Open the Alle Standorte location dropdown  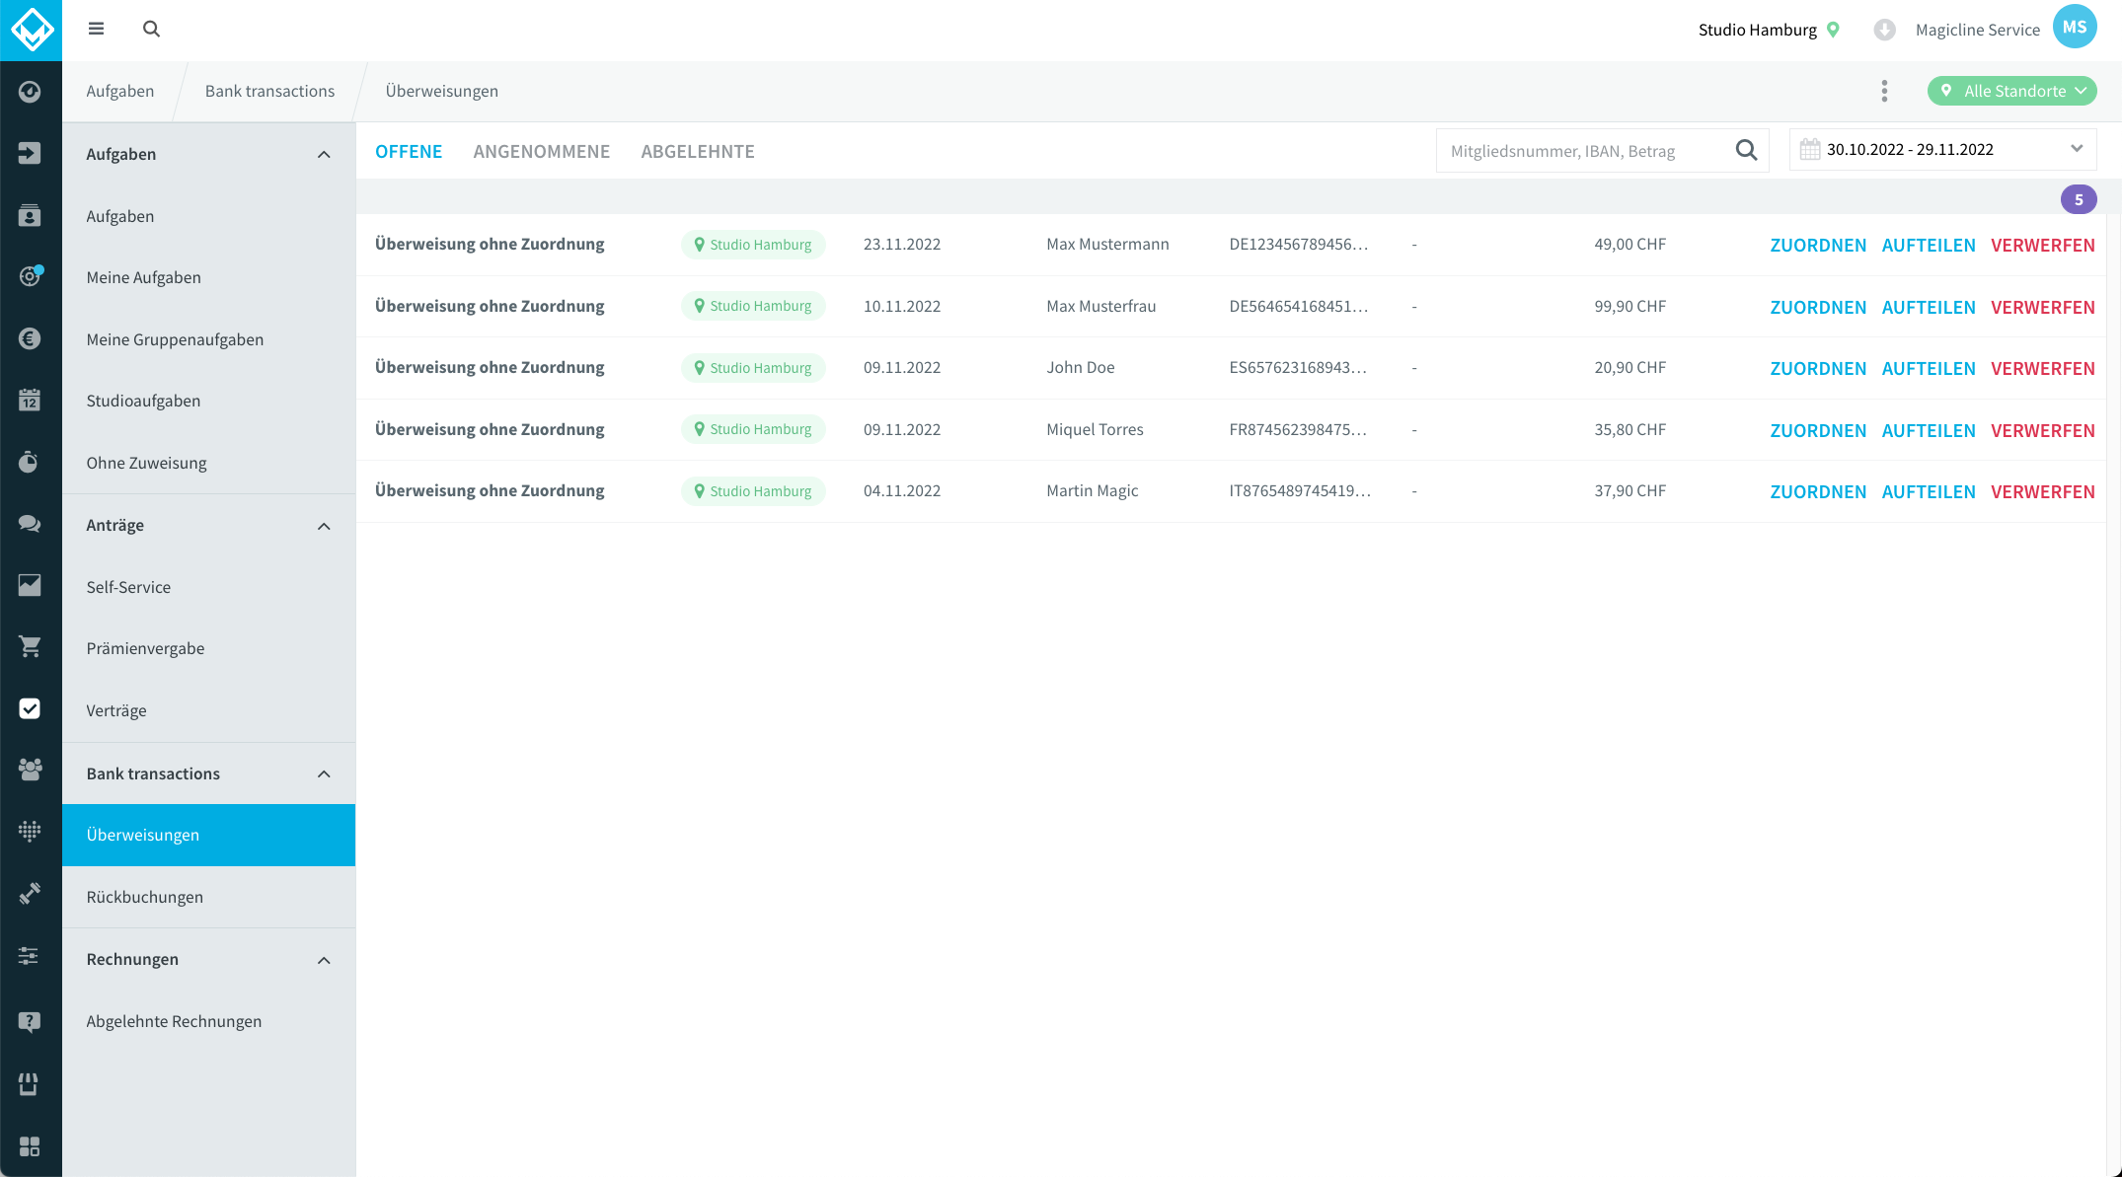point(2012,91)
